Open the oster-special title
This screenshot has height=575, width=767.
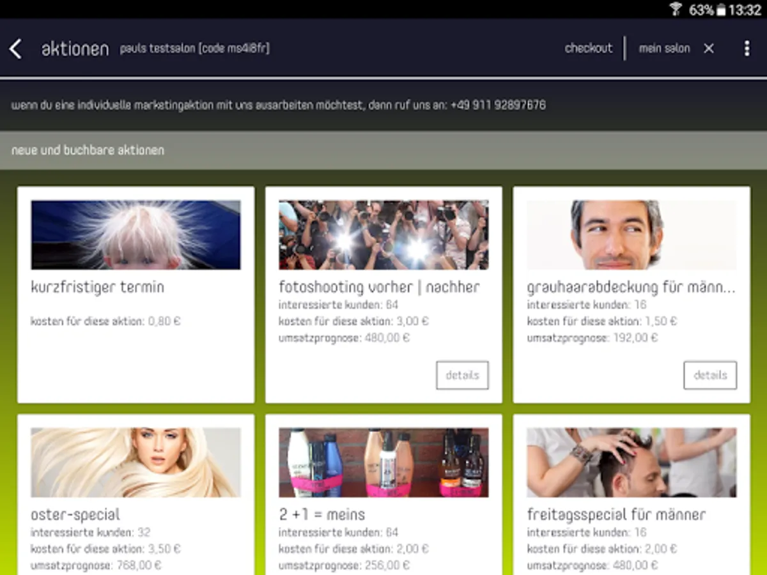coord(75,514)
